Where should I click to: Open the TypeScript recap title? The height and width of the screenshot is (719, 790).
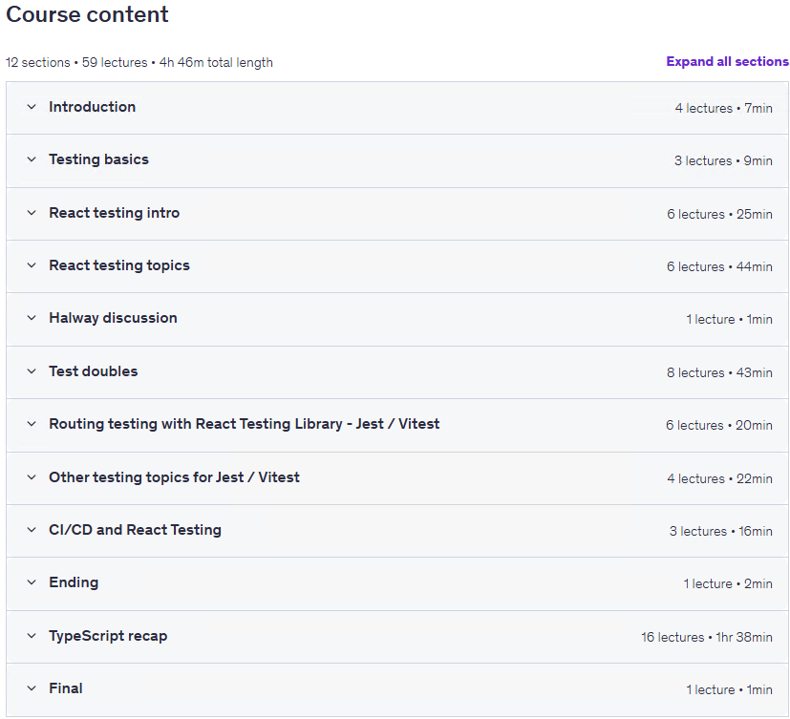point(108,636)
